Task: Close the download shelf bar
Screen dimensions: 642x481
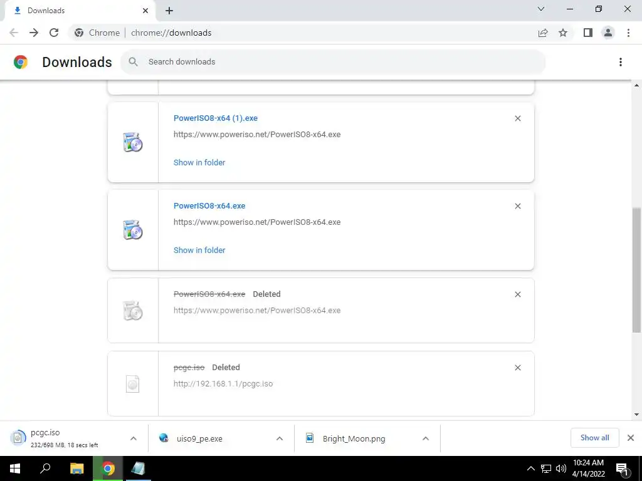Action: tap(631, 438)
